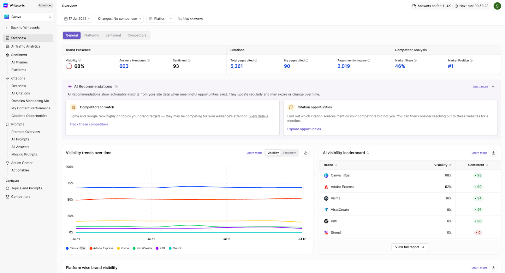Open the user avatar profile menu
Image resolution: width=505 pixels, height=273 pixels.
497,6
